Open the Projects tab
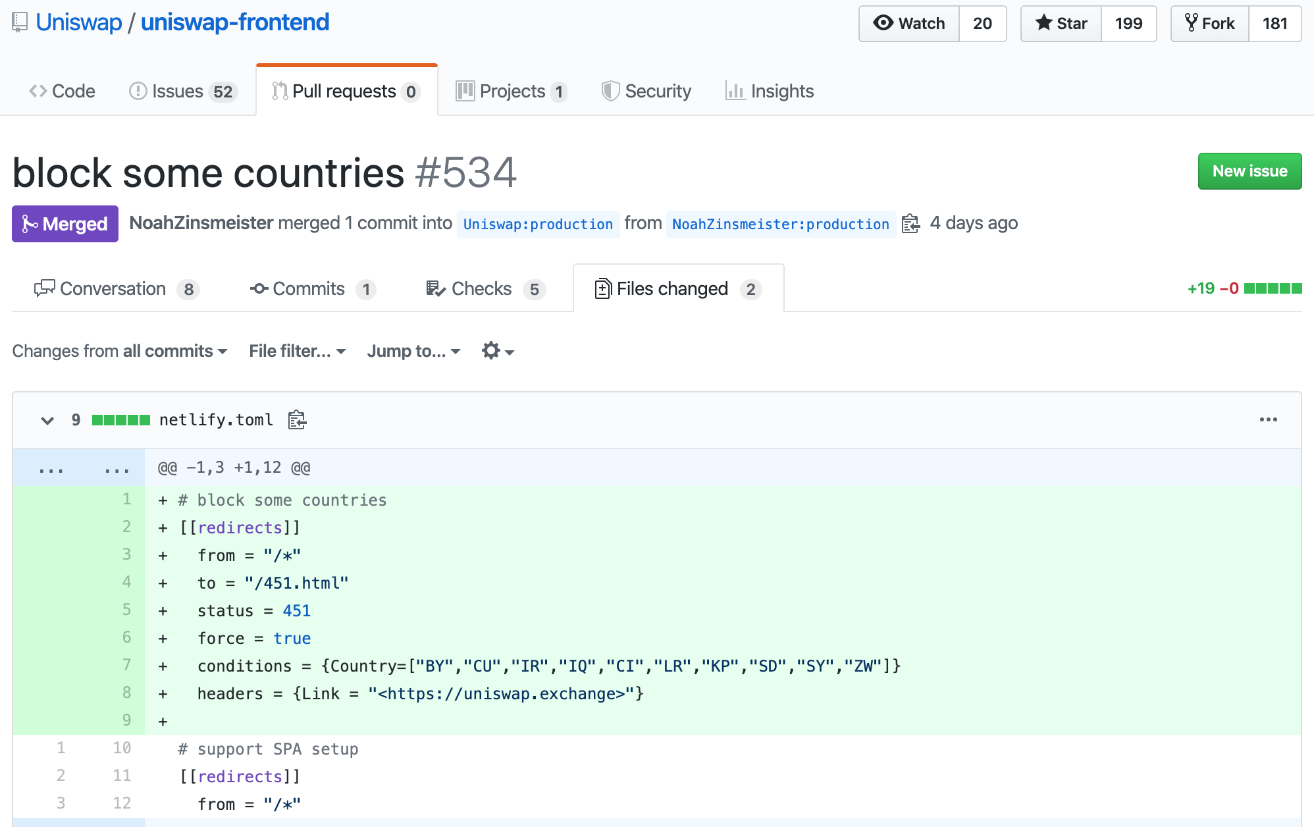Image resolution: width=1314 pixels, height=827 pixels. click(x=511, y=91)
